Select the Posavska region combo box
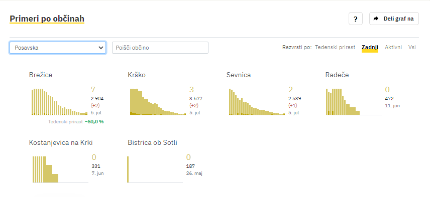430x197 pixels. pyautogui.click(x=58, y=48)
